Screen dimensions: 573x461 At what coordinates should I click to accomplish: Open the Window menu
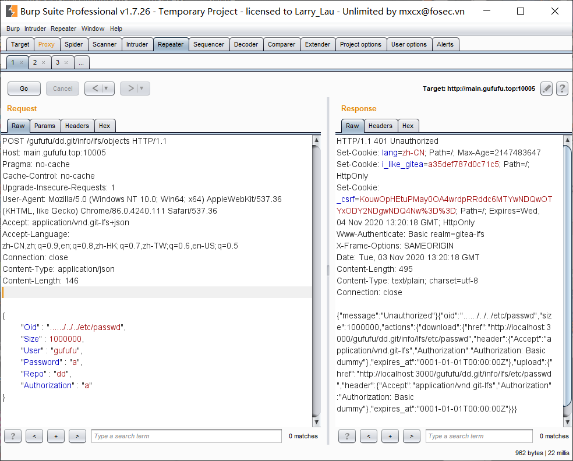(93, 29)
